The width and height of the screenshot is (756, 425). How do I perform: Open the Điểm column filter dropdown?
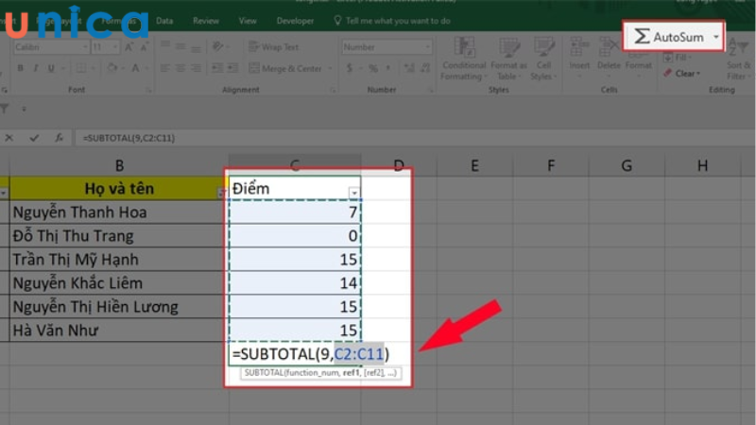(354, 192)
